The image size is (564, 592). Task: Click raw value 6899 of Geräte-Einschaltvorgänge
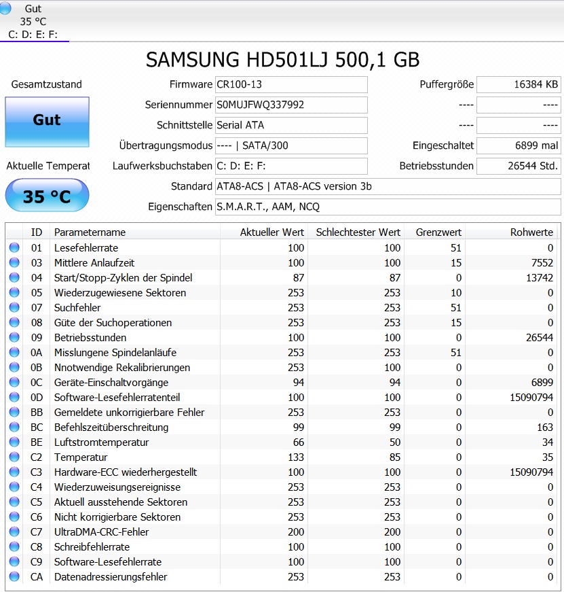pos(542,382)
